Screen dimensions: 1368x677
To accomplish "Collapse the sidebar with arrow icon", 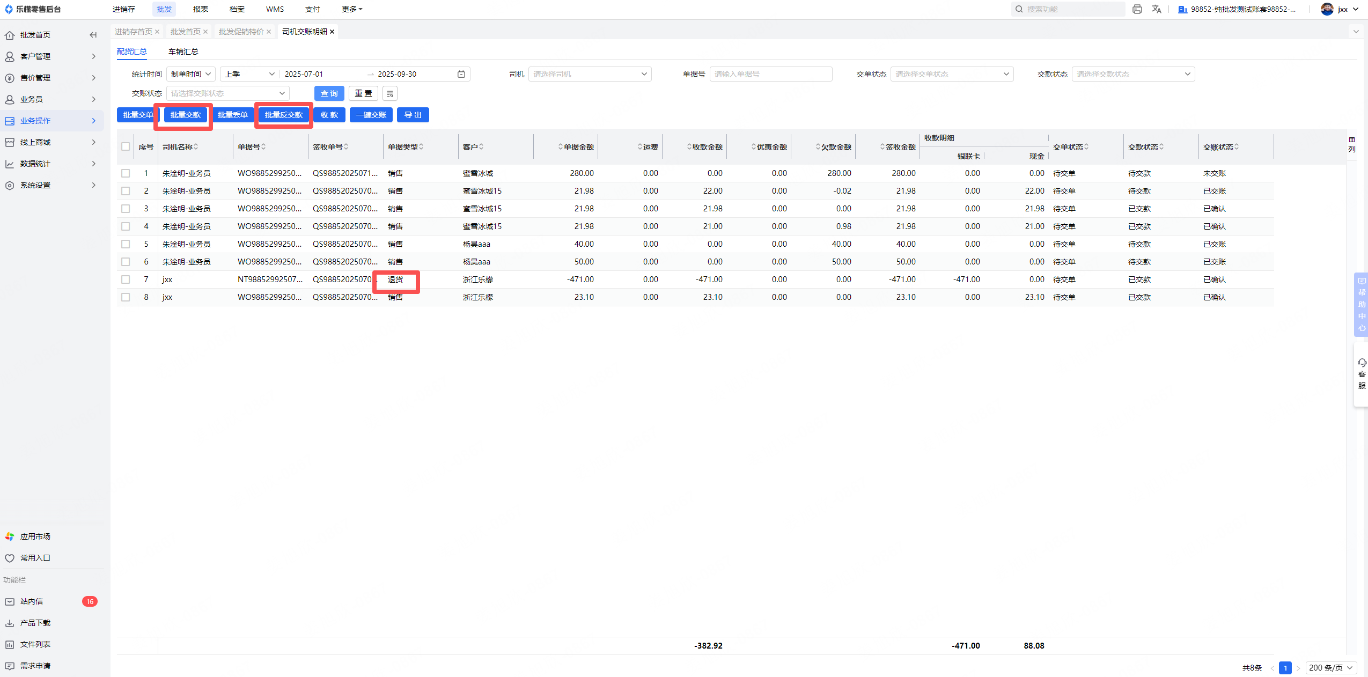I will (x=93, y=35).
